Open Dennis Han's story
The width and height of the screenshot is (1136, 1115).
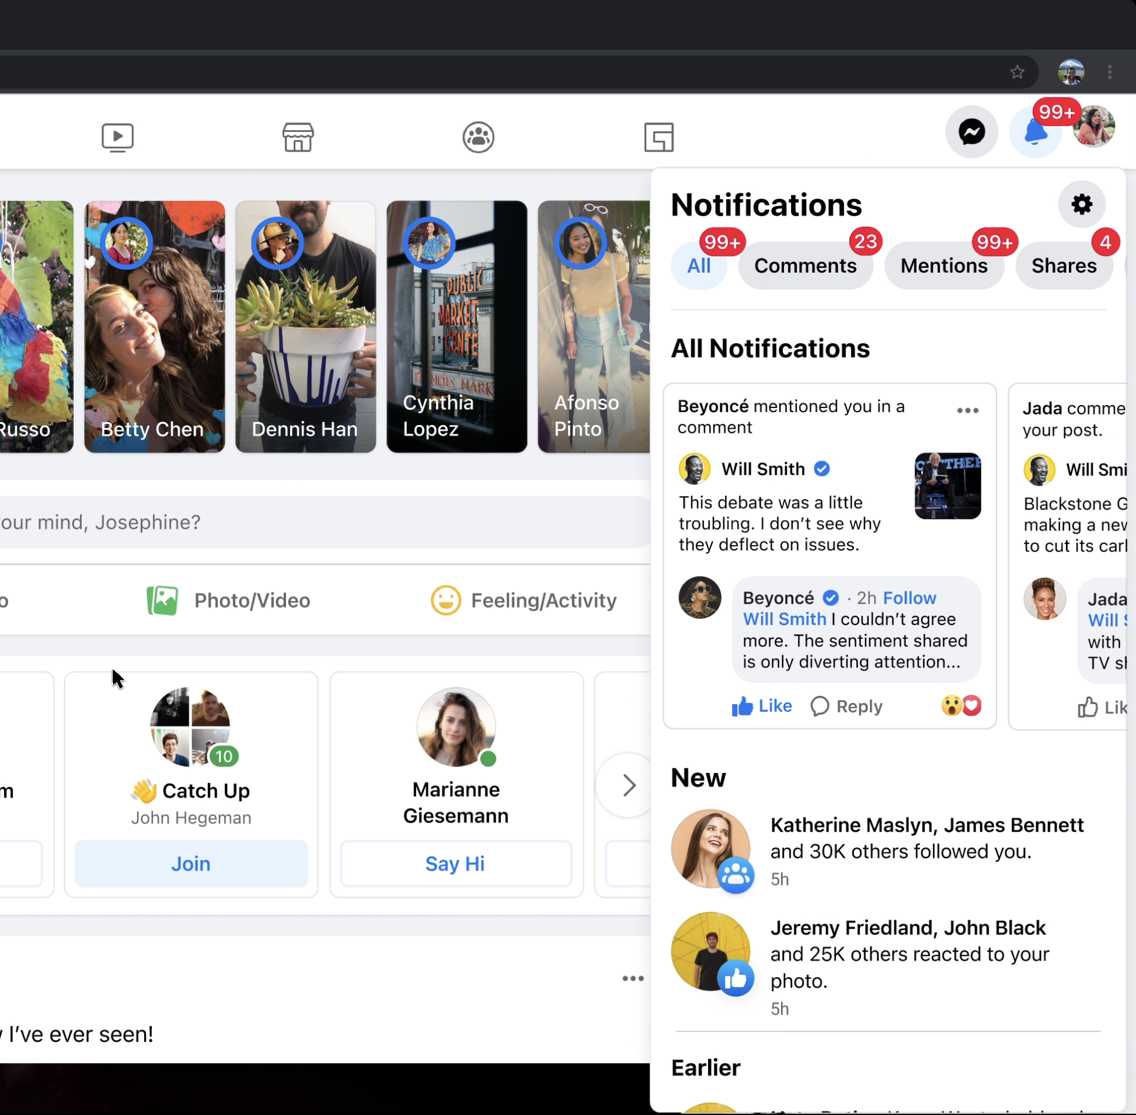306,327
